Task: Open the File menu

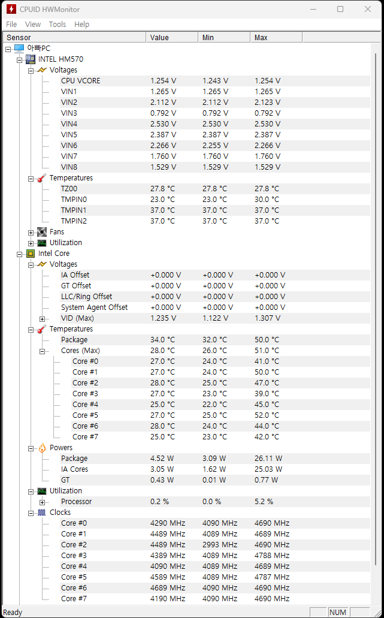Action: [11, 25]
